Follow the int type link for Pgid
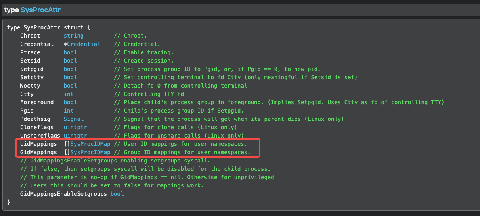Image resolution: width=480 pixels, height=216 pixels. coord(69,111)
